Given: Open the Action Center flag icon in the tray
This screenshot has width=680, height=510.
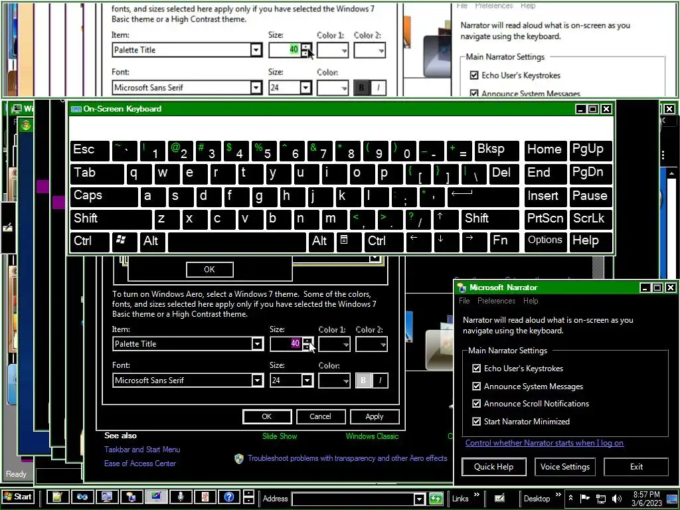Looking at the screenshot, I should [x=585, y=498].
